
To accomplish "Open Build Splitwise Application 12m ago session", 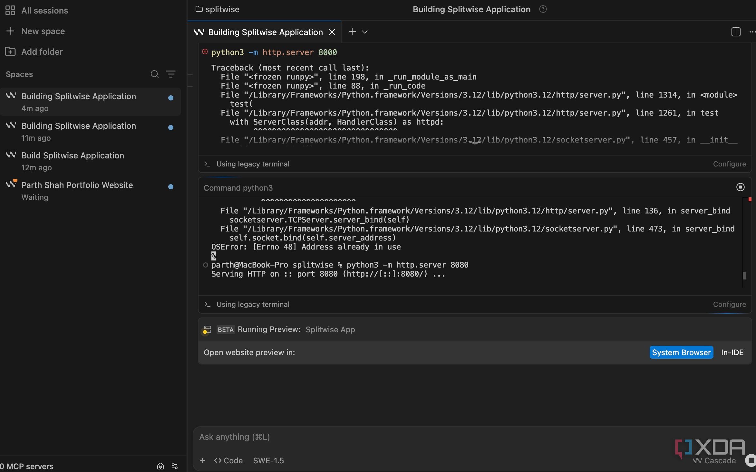I will point(90,161).
